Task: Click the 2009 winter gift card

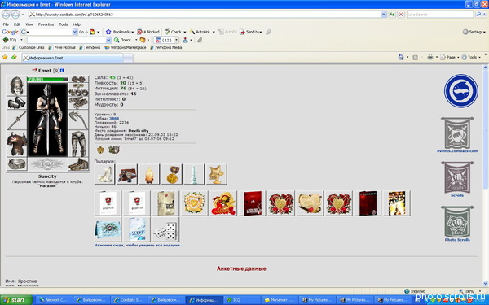Action: (x=137, y=229)
